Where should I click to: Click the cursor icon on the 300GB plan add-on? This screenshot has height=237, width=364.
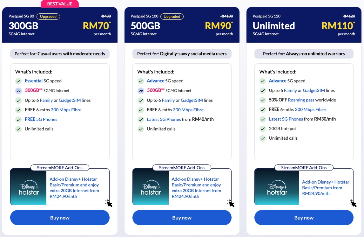[x=109, y=203]
